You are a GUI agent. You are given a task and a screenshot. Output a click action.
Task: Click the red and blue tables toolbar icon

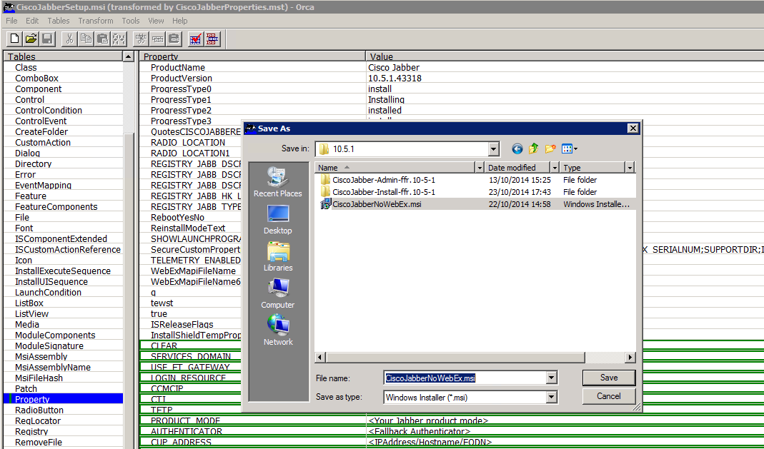point(212,39)
